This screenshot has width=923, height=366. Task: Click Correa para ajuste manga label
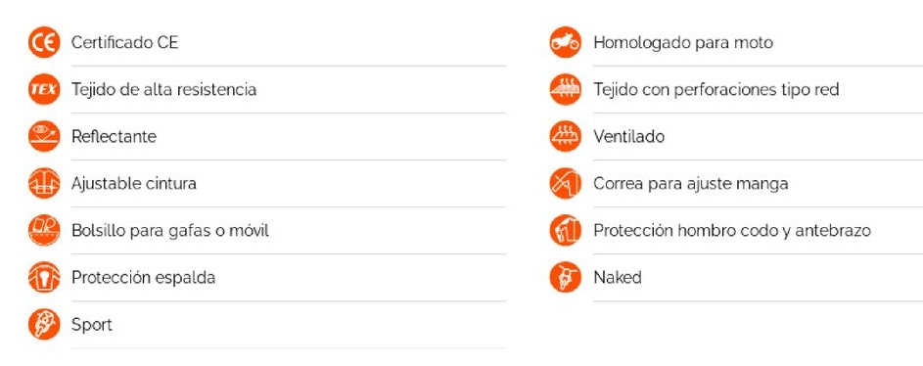coord(690,184)
